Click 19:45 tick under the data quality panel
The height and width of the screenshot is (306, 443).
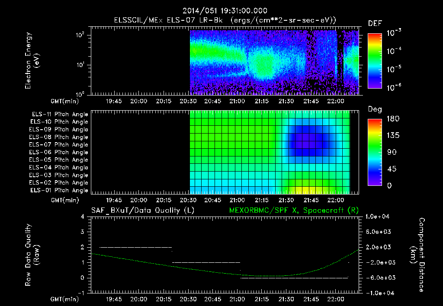114,299
